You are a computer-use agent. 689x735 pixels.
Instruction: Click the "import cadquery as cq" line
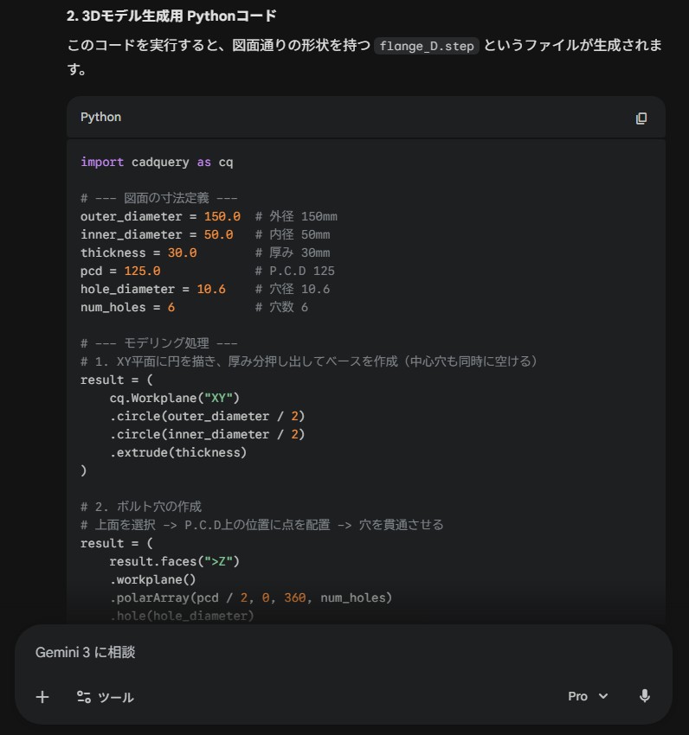coord(157,162)
